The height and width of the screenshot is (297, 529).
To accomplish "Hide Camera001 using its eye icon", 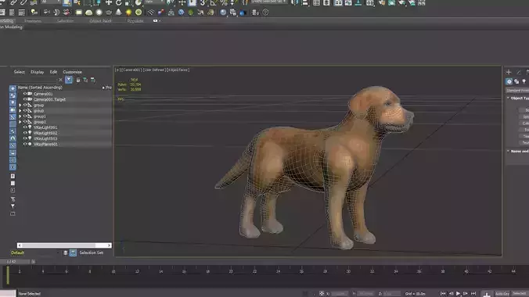I will point(25,94).
